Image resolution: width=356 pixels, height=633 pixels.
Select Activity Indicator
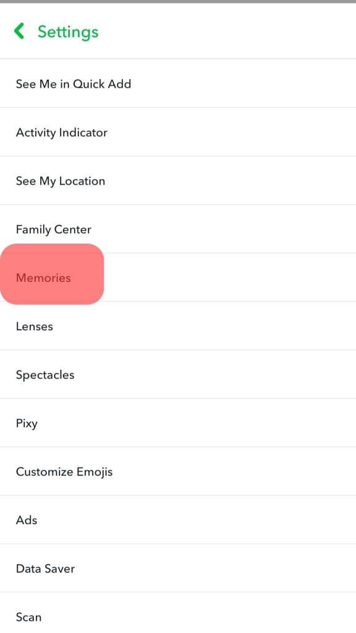[61, 132]
